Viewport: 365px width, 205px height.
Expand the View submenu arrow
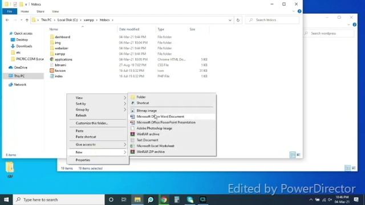pos(125,97)
